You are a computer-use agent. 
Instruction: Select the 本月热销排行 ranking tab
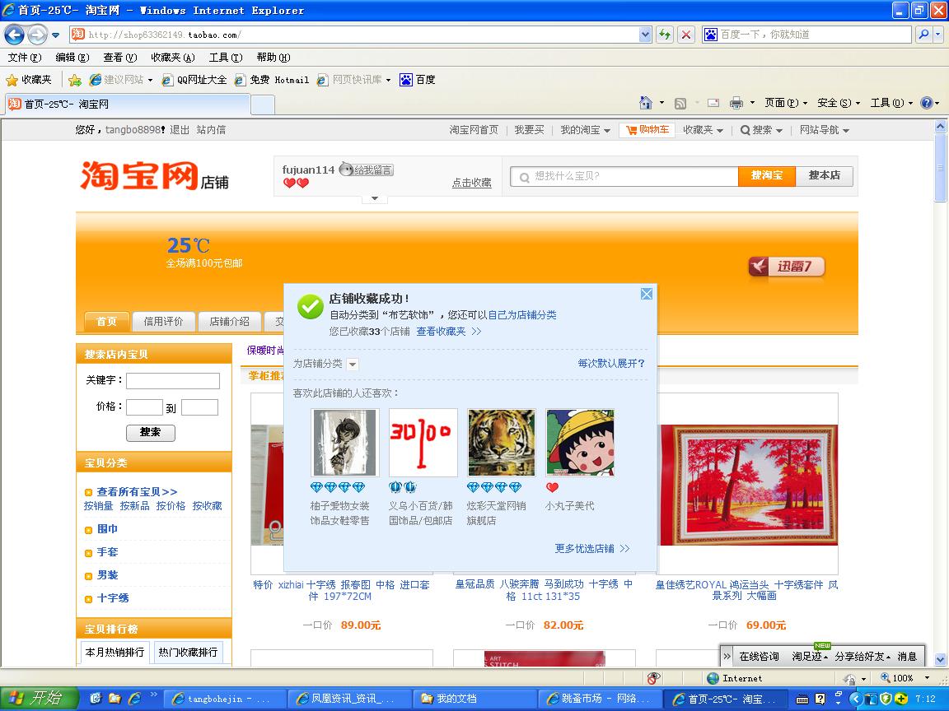[x=115, y=653]
